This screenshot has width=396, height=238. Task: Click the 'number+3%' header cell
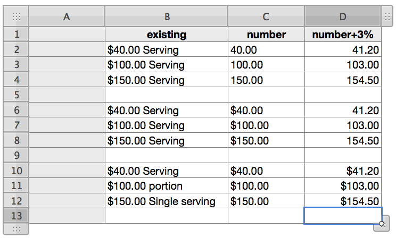[343, 35]
